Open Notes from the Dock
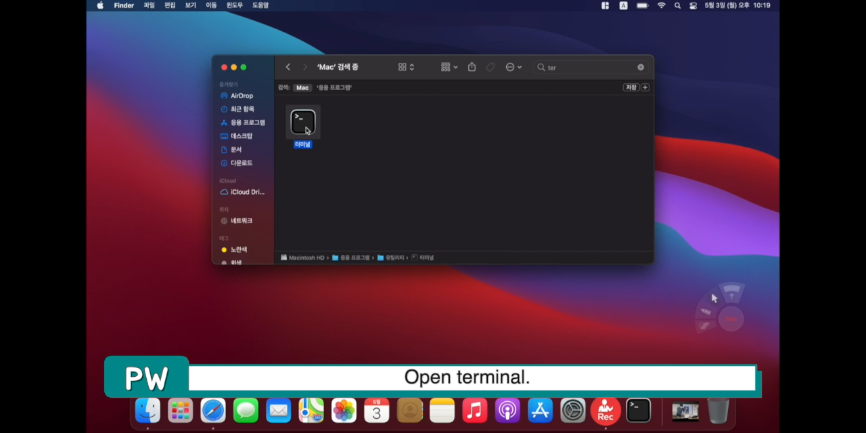The image size is (866, 433). point(442,410)
